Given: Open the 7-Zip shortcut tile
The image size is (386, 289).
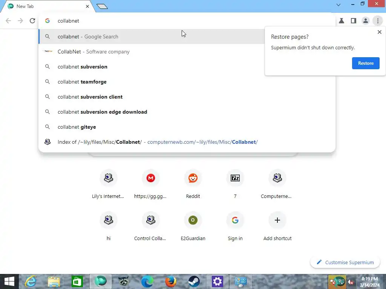Looking at the screenshot, I should tap(235, 184).
